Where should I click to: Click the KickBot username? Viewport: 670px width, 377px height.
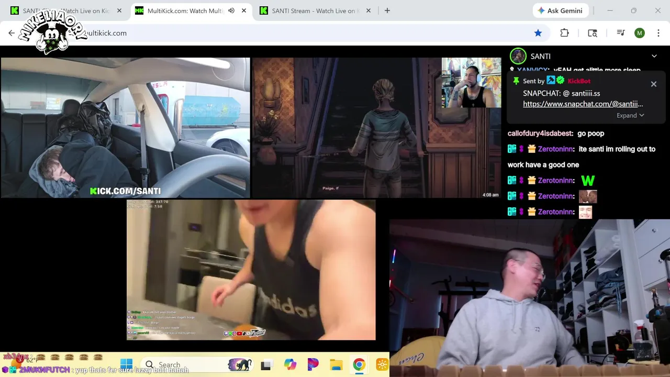tap(579, 81)
